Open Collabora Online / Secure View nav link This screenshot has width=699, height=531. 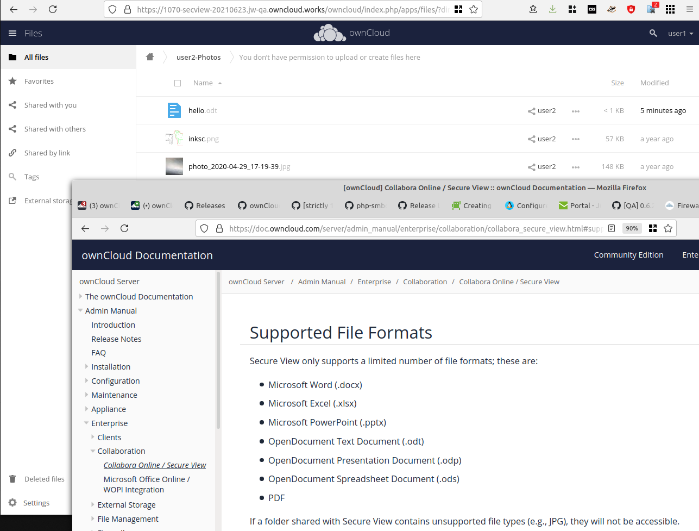155,465
